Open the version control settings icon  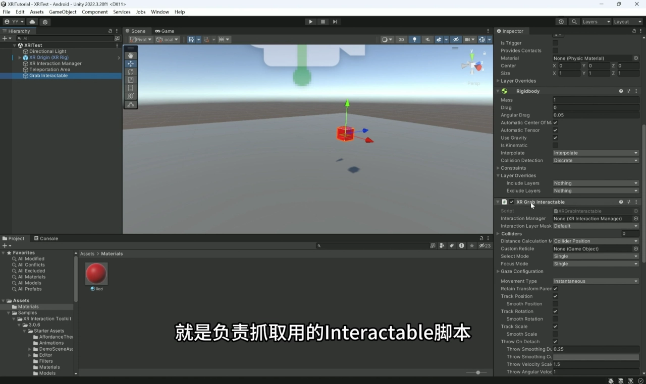[x=45, y=22]
